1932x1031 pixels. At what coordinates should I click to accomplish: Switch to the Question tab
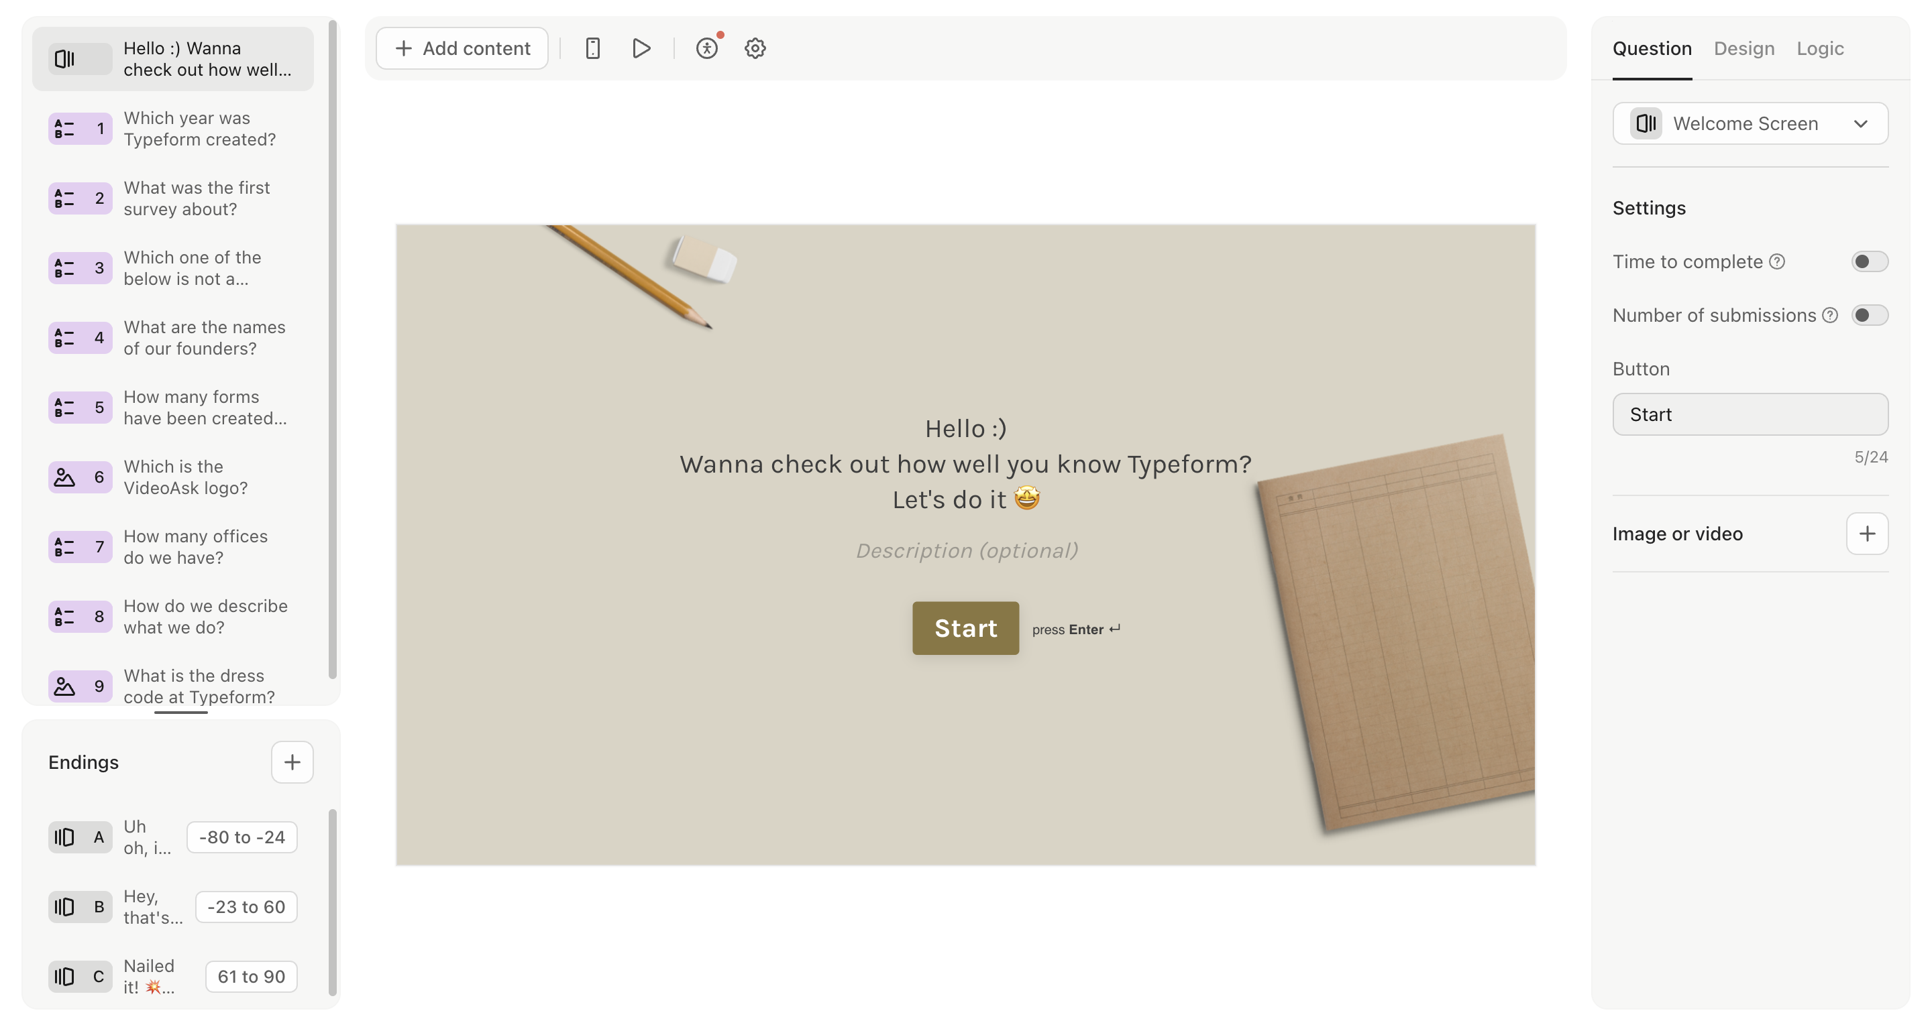coord(1652,49)
